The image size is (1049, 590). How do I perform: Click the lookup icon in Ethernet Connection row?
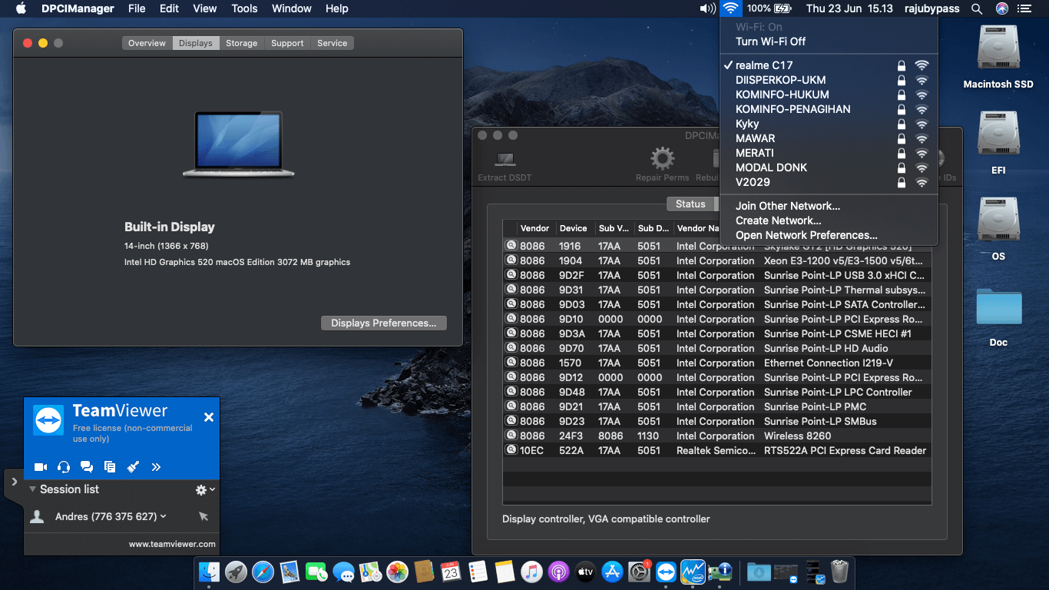tap(511, 363)
